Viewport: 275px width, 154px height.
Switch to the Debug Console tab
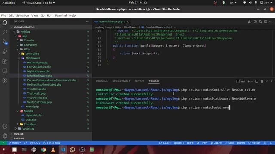pos(121,81)
